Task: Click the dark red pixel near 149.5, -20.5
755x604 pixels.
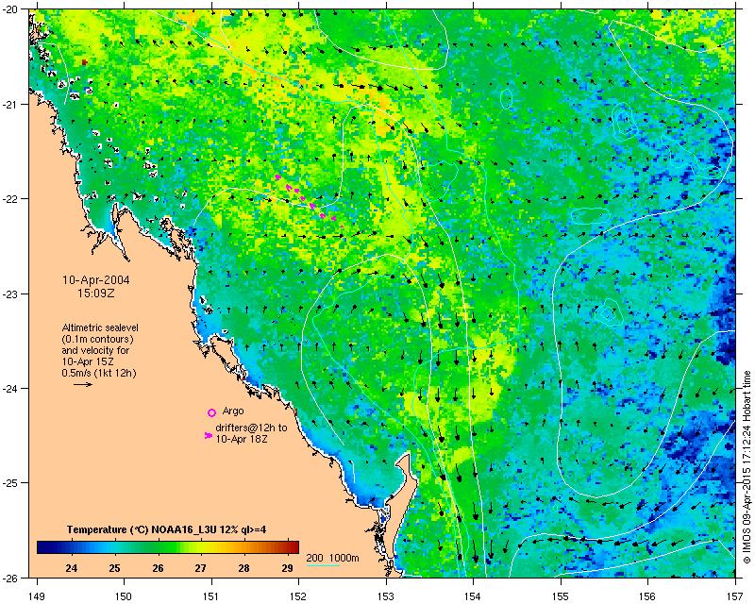Action: pyautogui.click(x=85, y=62)
